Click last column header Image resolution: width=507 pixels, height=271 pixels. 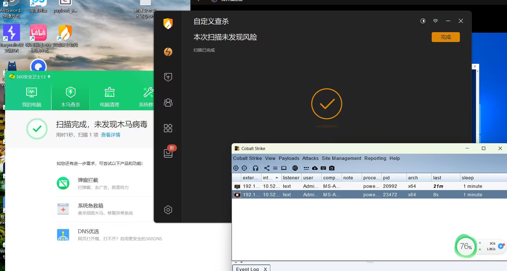(445, 178)
